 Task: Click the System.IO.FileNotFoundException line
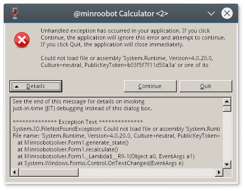[116, 129]
